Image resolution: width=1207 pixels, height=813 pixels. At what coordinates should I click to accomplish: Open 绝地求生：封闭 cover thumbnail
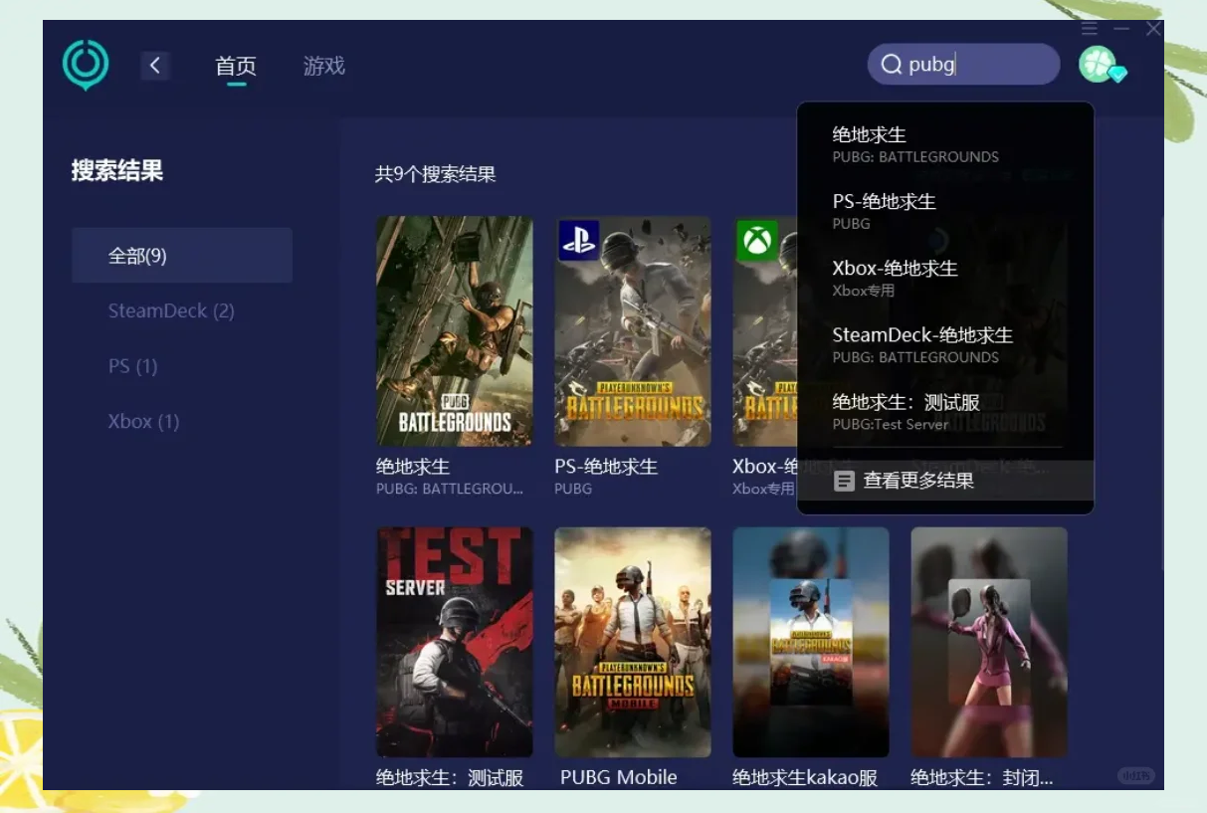tap(989, 642)
